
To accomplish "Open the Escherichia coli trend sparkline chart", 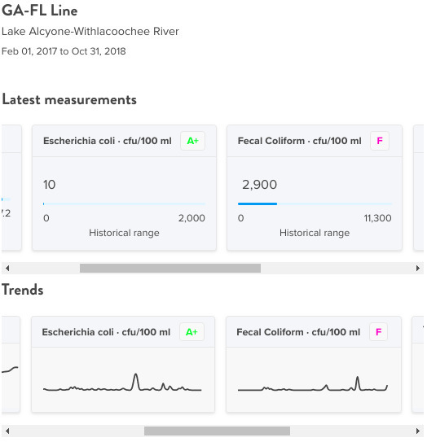I will coord(122,383).
